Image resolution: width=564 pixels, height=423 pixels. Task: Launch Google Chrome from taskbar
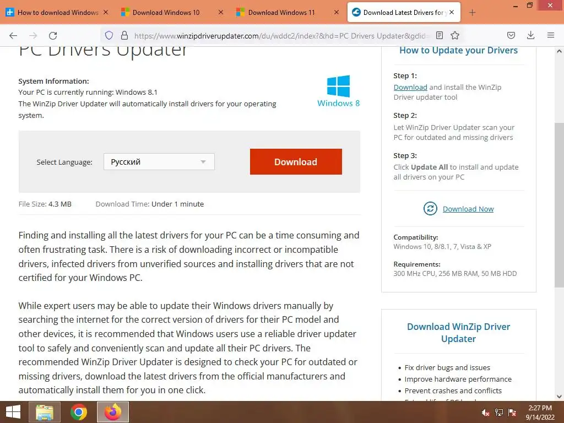coord(79,412)
